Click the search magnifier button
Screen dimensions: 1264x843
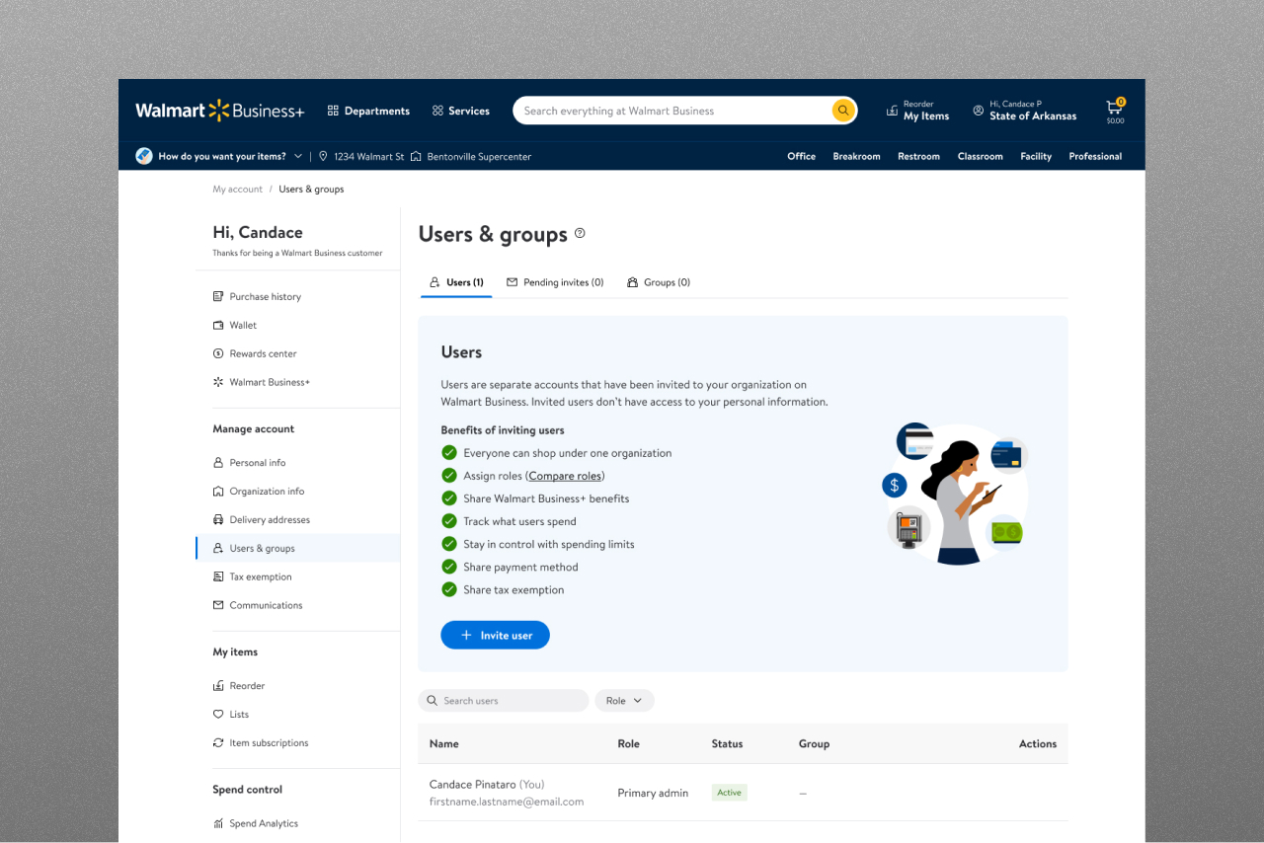pyautogui.click(x=842, y=110)
